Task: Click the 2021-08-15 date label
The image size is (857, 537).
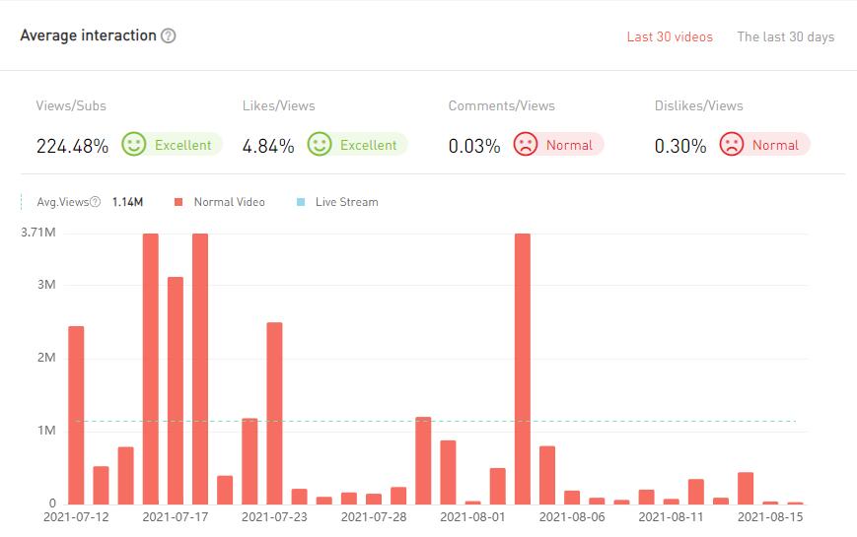Action: (x=770, y=516)
